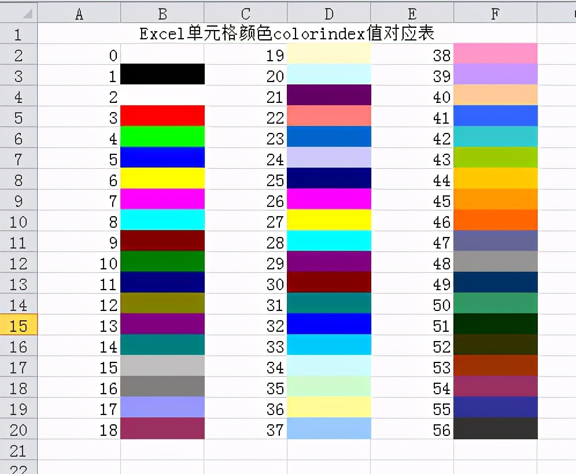Click the dark red swatch for index 9
Screen dimensions: 576x474
163,241
